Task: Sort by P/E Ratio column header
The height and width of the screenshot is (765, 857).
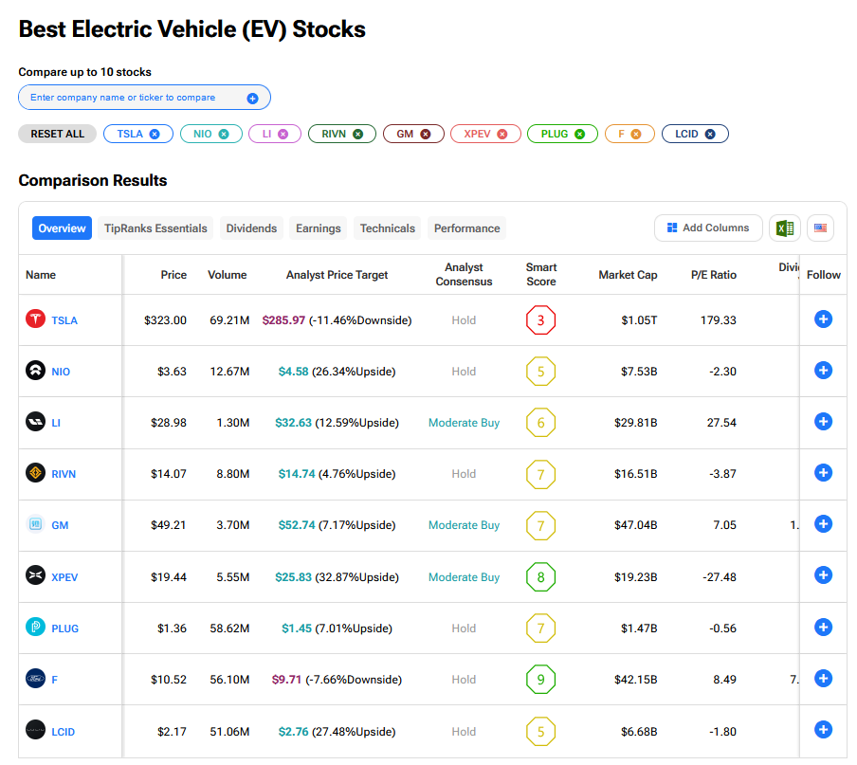Action: 713,275
